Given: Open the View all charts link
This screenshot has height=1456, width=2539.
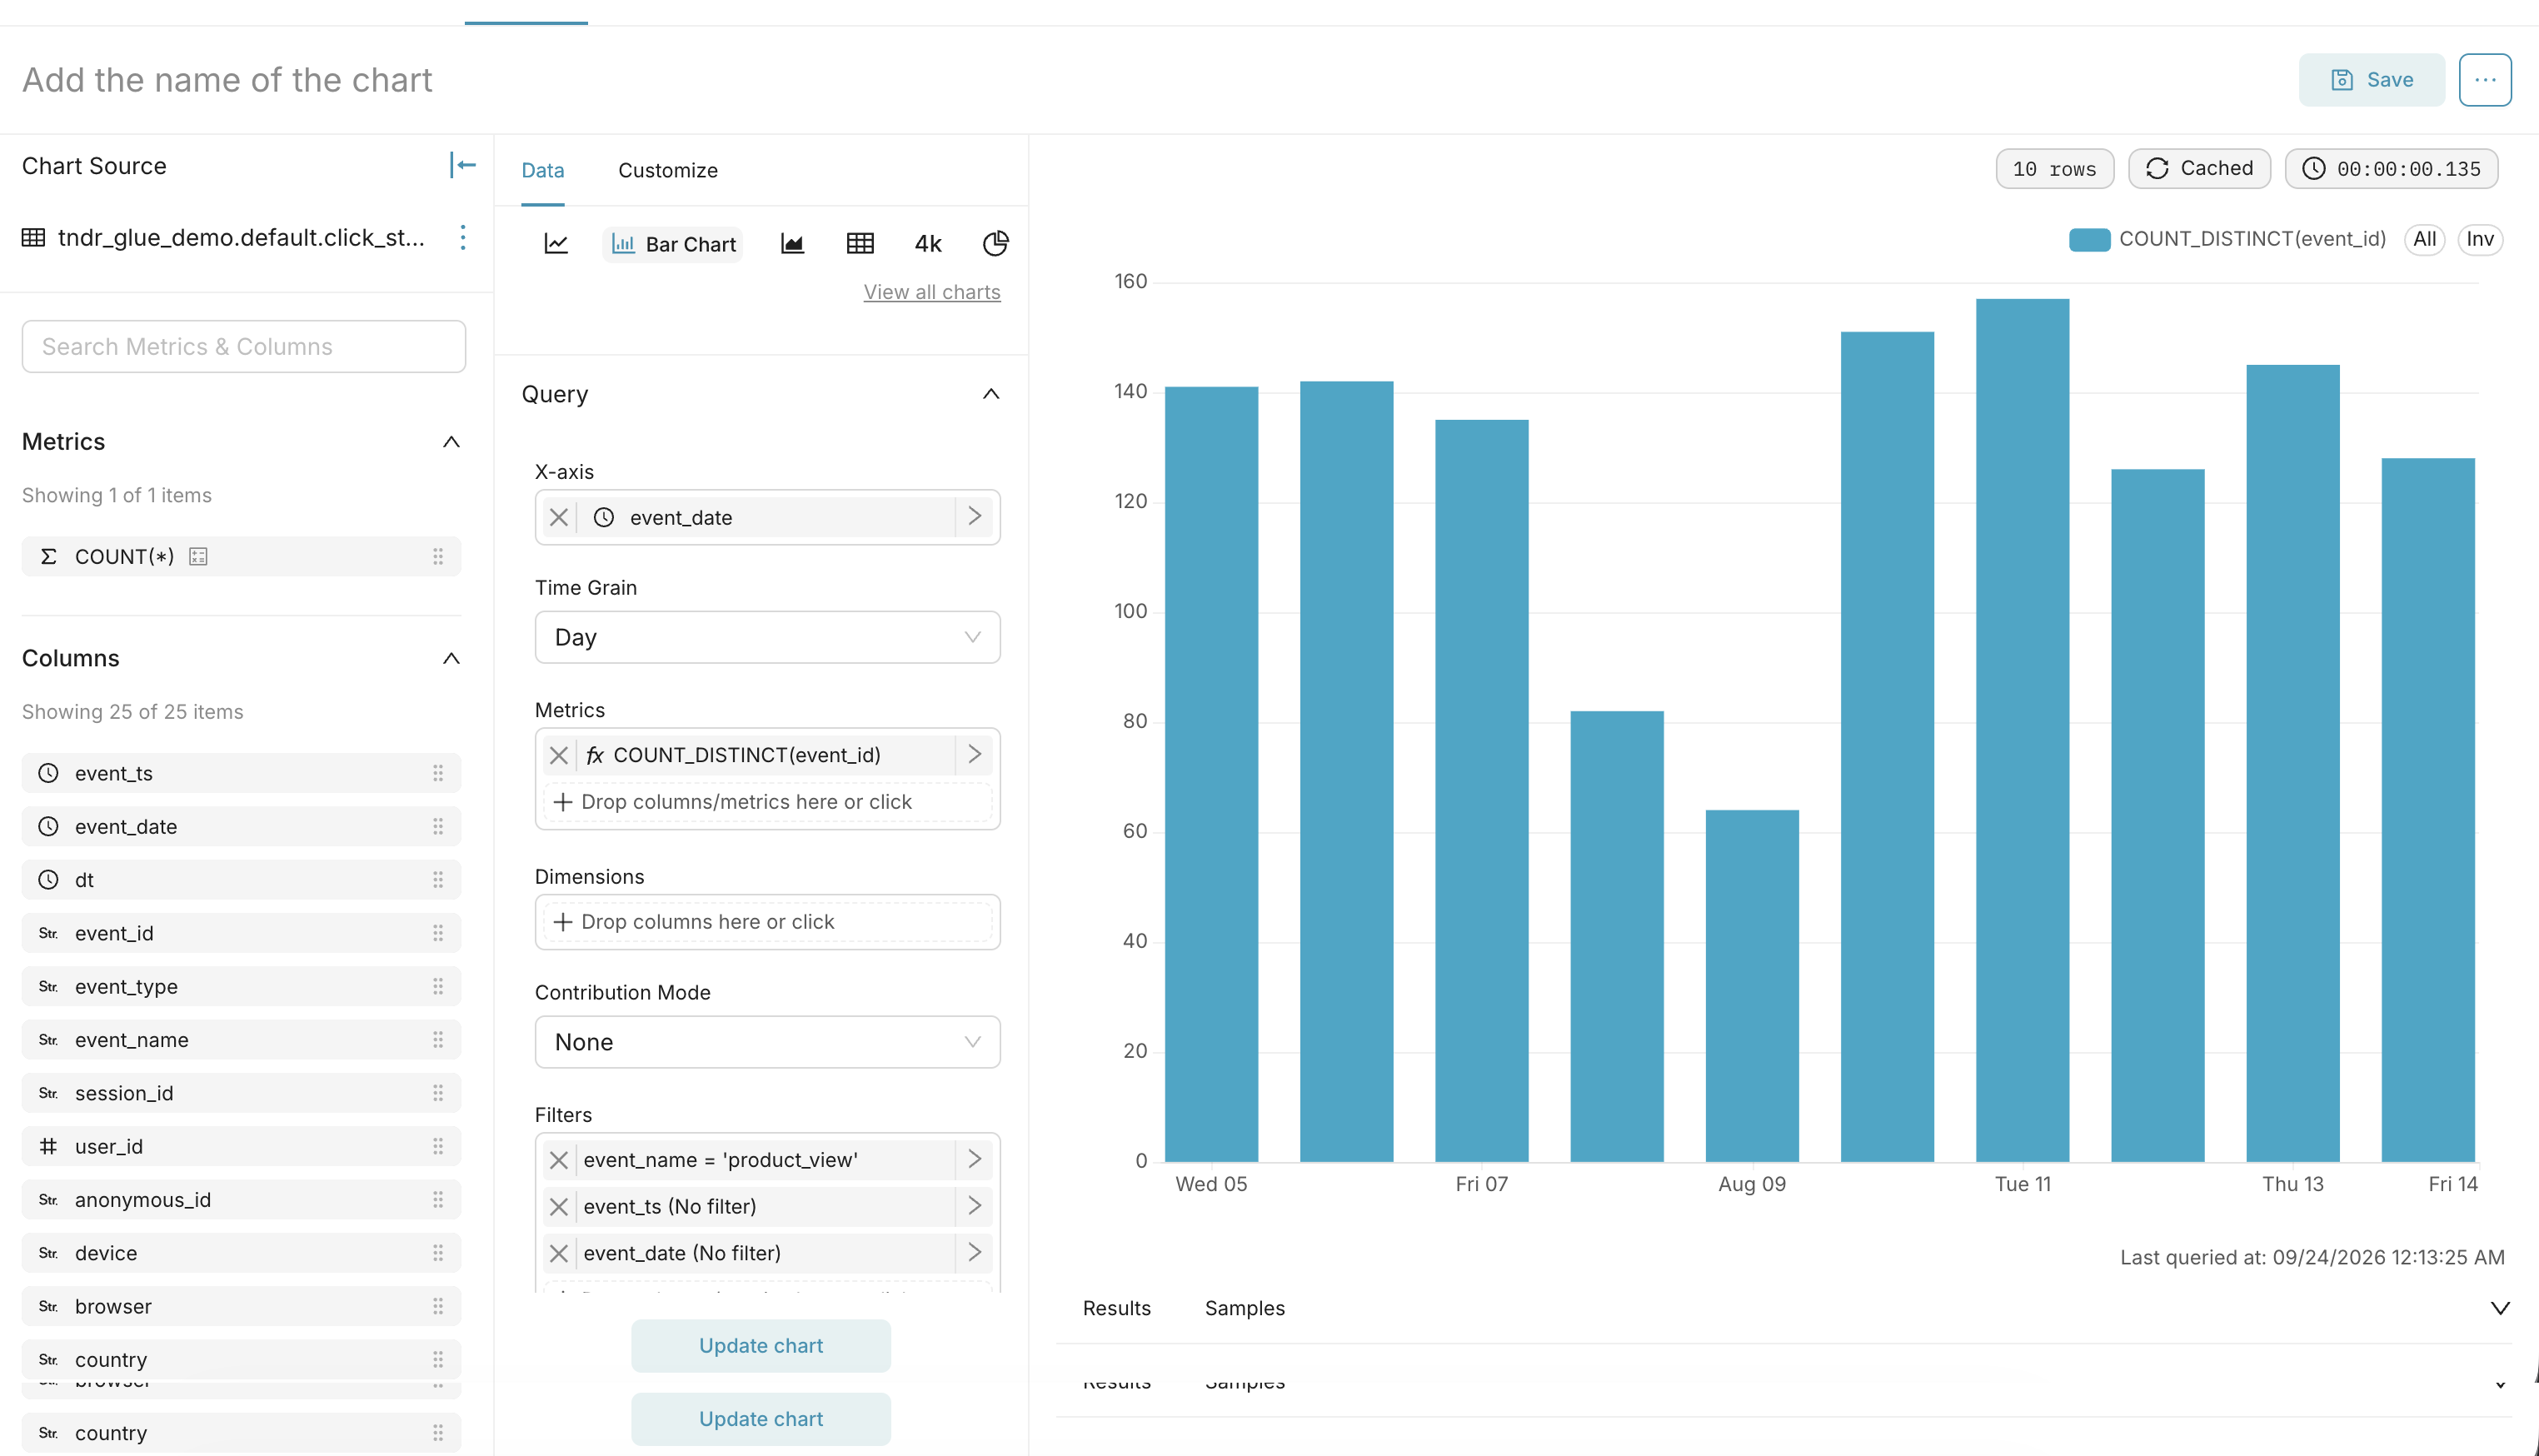Looking at the screenshot, I should tap(932, 292).
